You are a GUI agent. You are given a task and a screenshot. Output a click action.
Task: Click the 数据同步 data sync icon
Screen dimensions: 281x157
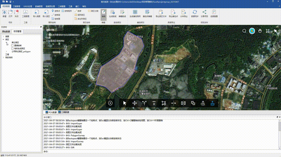coord(195,12)
